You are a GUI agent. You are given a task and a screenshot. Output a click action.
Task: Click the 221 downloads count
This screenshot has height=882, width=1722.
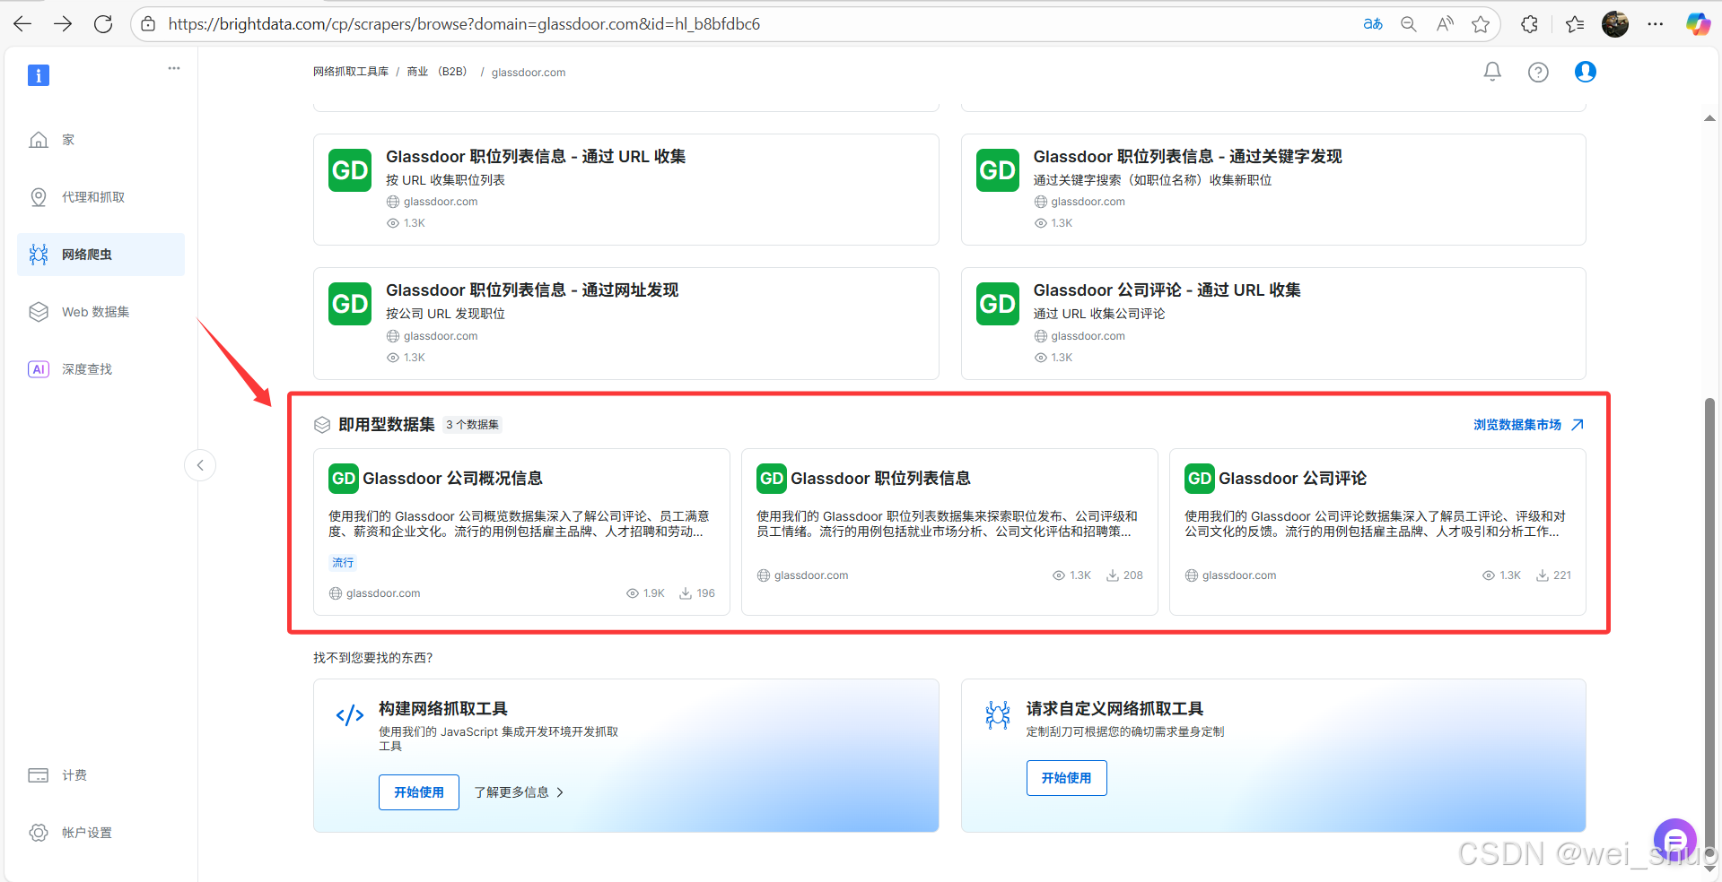point(1554,575)
